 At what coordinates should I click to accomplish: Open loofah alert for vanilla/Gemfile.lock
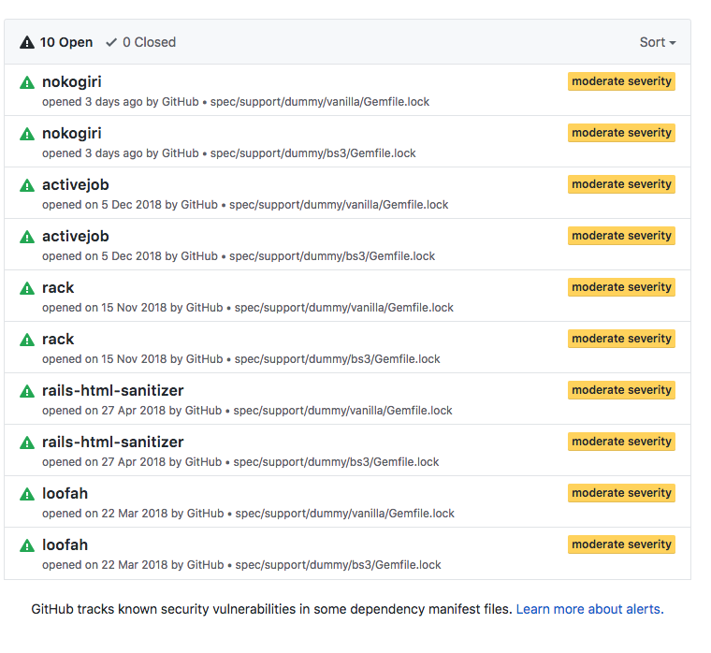point(65,493)
